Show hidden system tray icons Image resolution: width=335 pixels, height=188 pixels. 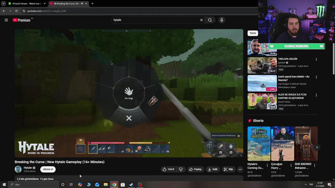coord(306,185)
